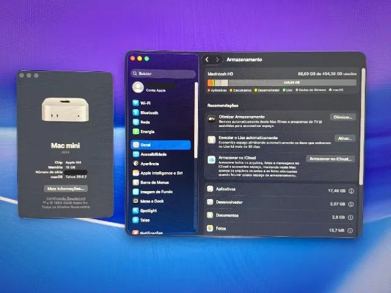Click the Otimizar... button
391x293 pixels.
click(x=343, y=117)
